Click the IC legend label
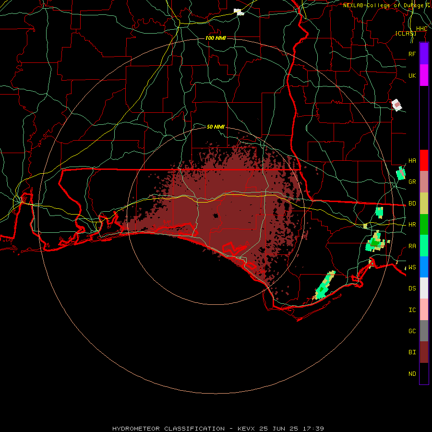This screenshot has width=432, height=432. tap(412, 310)
